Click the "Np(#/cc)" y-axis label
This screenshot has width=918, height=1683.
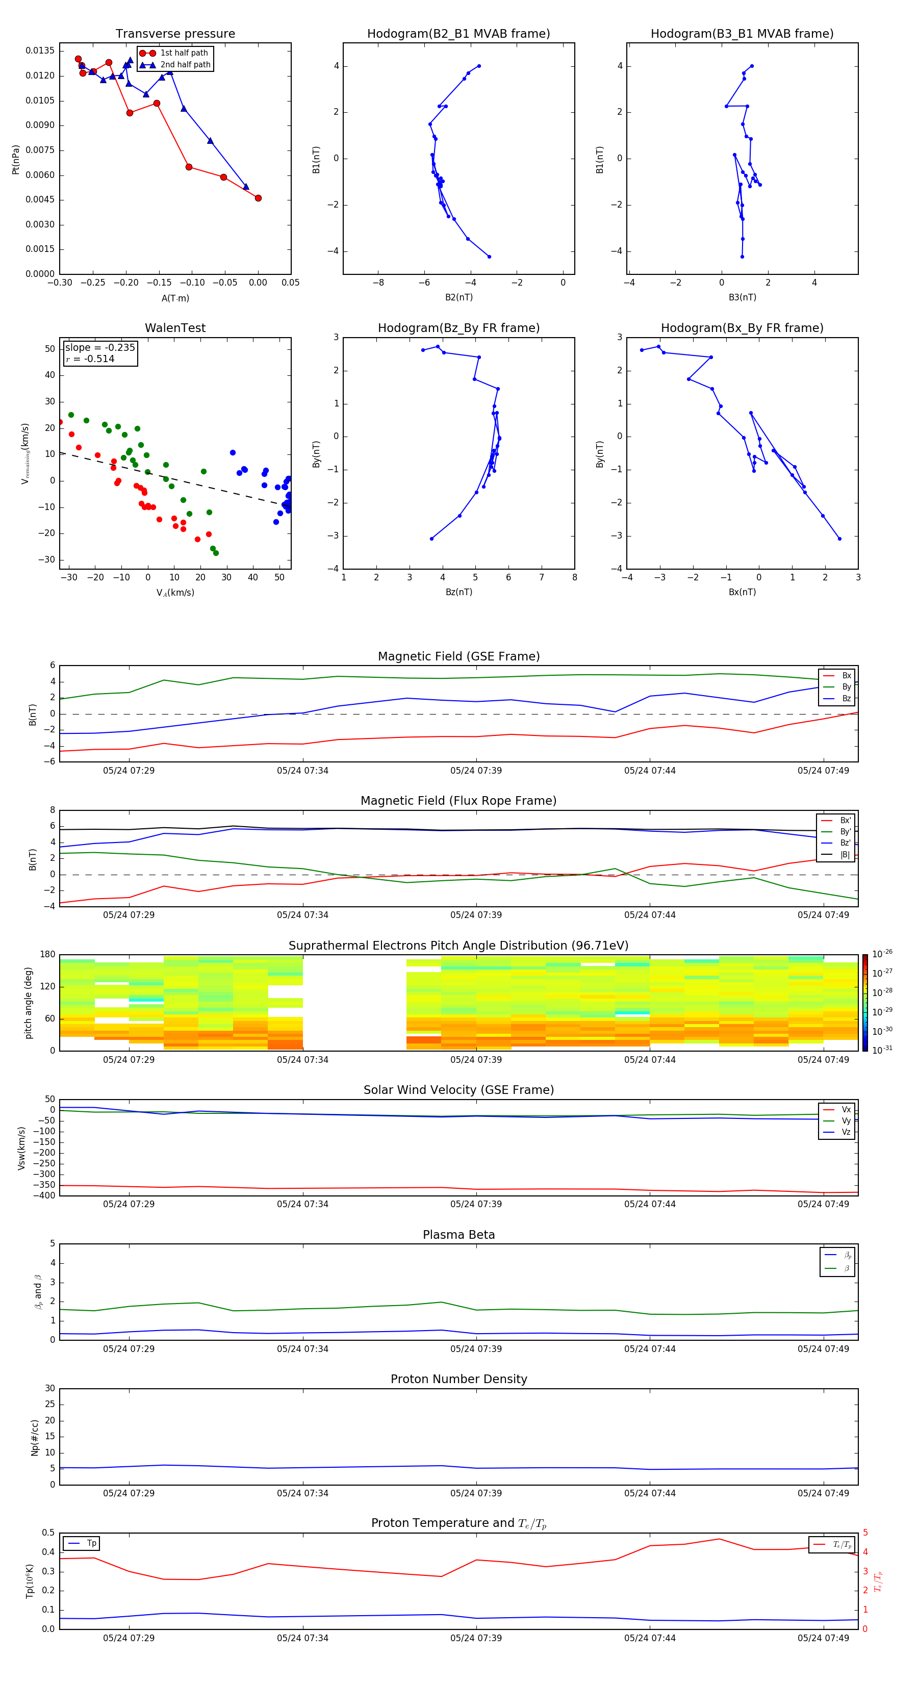35,1437
